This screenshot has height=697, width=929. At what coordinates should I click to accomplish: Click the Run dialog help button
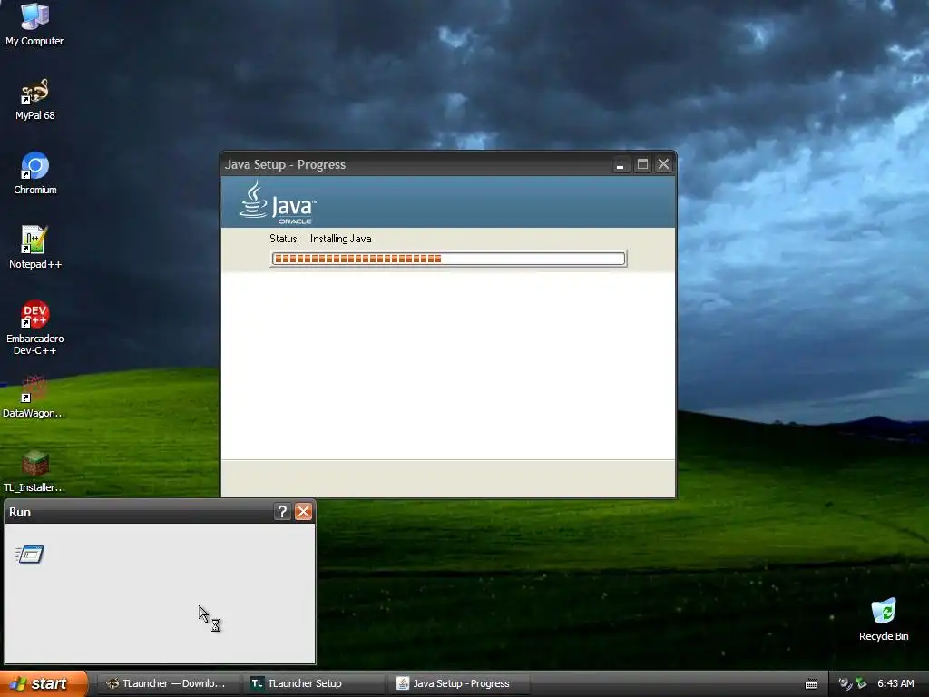coord(283,512)
